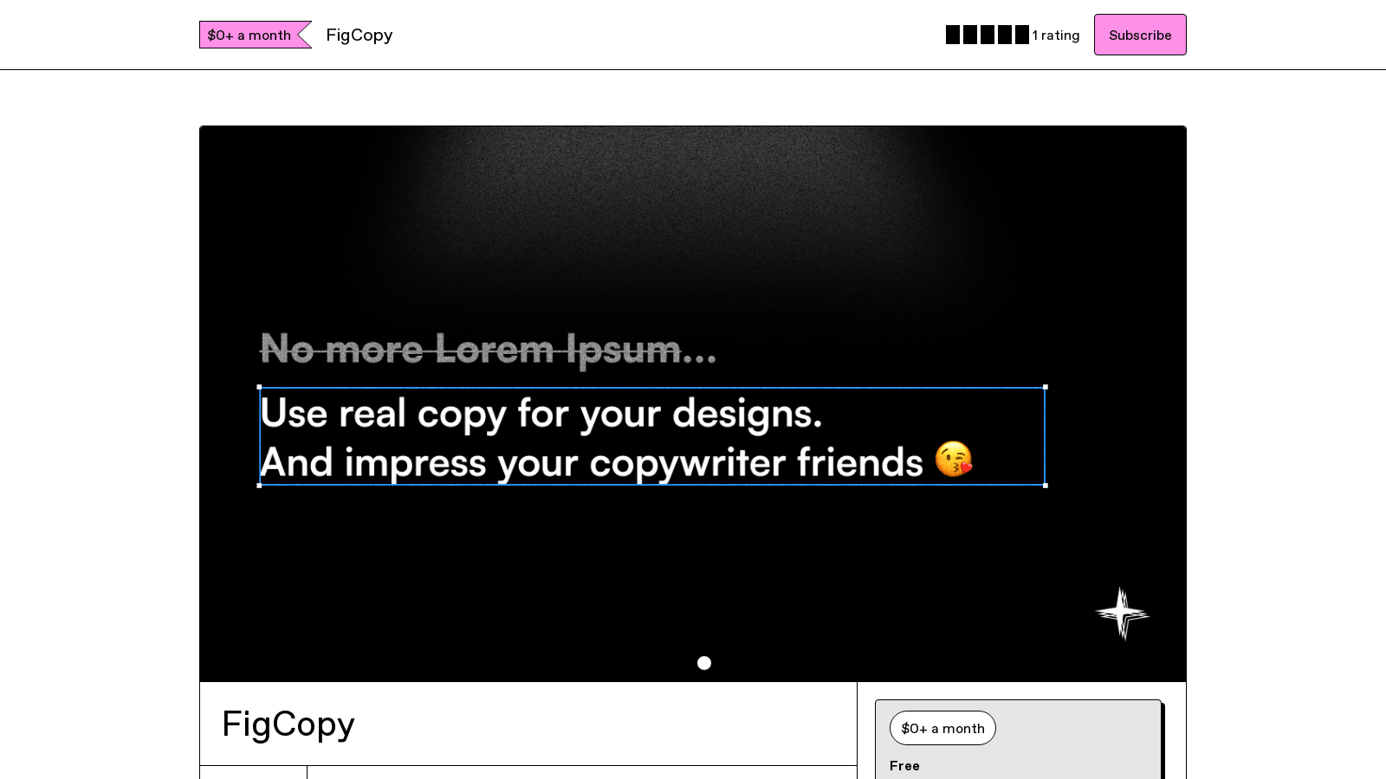Open the FigCopy cover image preview
The width and height of the screenshot is (1386, 779).
coord(693,403)
